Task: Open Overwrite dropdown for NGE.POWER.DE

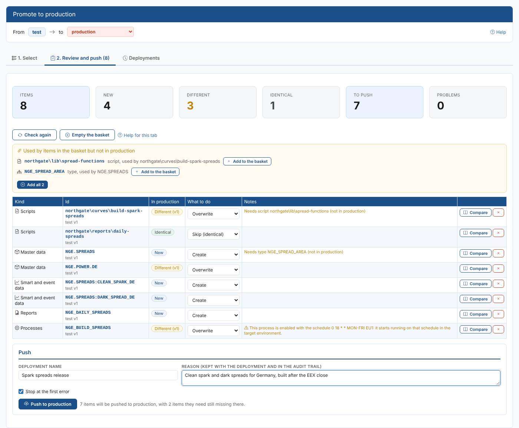Action: pyautogui.click(x=214, y=270)
